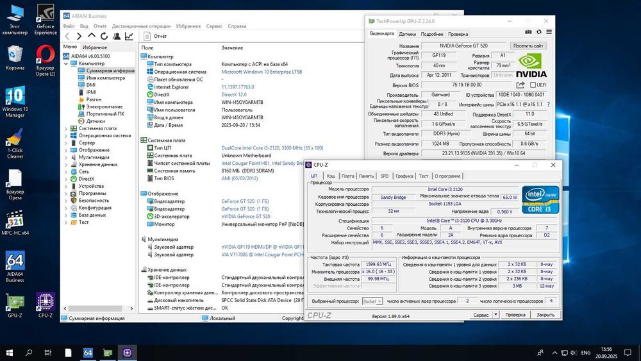The width and height of the screenshot is (641, 361).
Task: Switch to Кэш tab in CPU-Z
Action: tap(331, 176)
